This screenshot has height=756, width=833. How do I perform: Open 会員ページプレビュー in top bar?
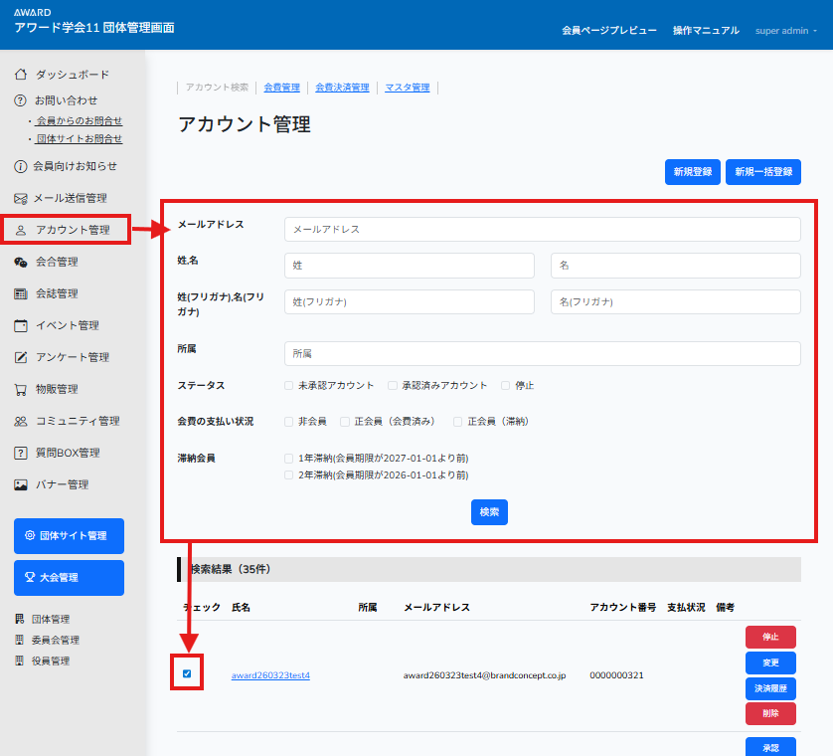(x=608, y=31)
